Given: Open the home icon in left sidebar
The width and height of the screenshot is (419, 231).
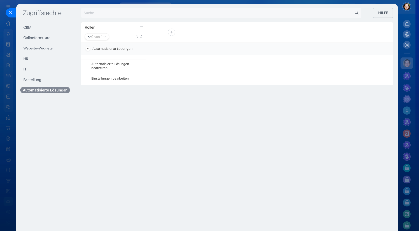Looking at the screenshot, I should tap(8, 23).
